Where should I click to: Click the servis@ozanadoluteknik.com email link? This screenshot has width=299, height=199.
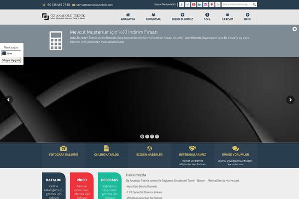pyautogui.click(x=95, y=5)
